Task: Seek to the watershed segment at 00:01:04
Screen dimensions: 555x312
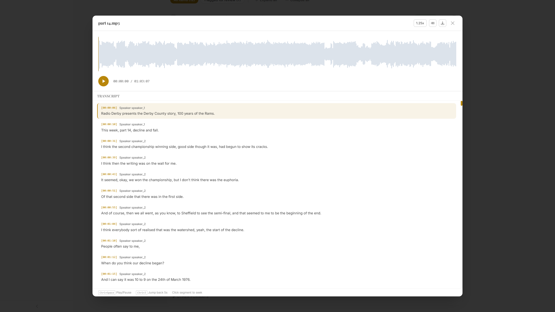Action: (276, 227)
